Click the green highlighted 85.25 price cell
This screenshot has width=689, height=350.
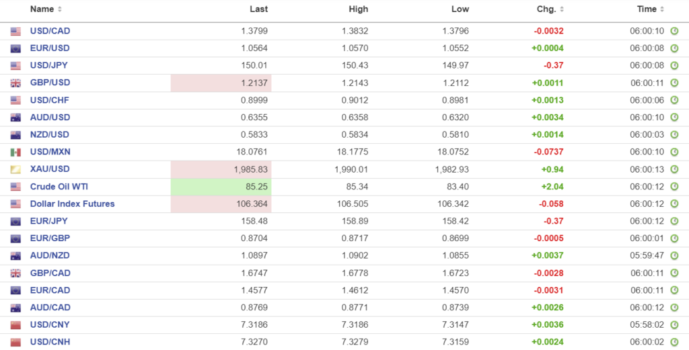(221, 187)
